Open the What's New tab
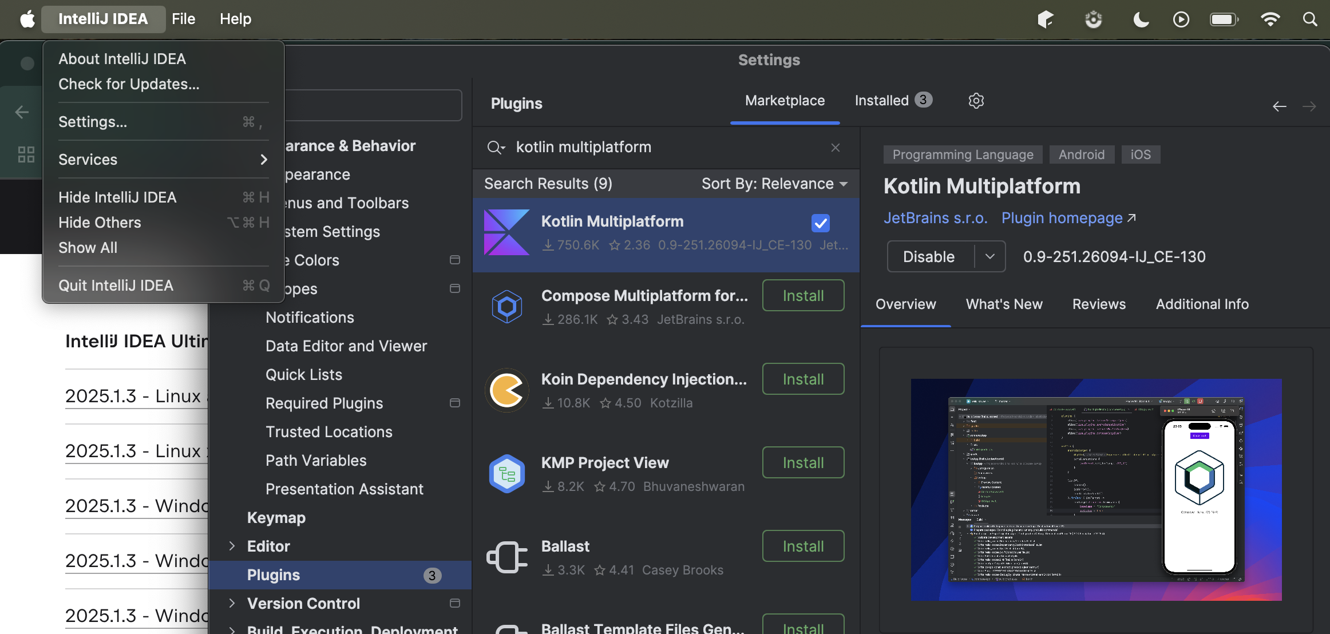The image size is (1330, 634). [x=1004, y=304]
